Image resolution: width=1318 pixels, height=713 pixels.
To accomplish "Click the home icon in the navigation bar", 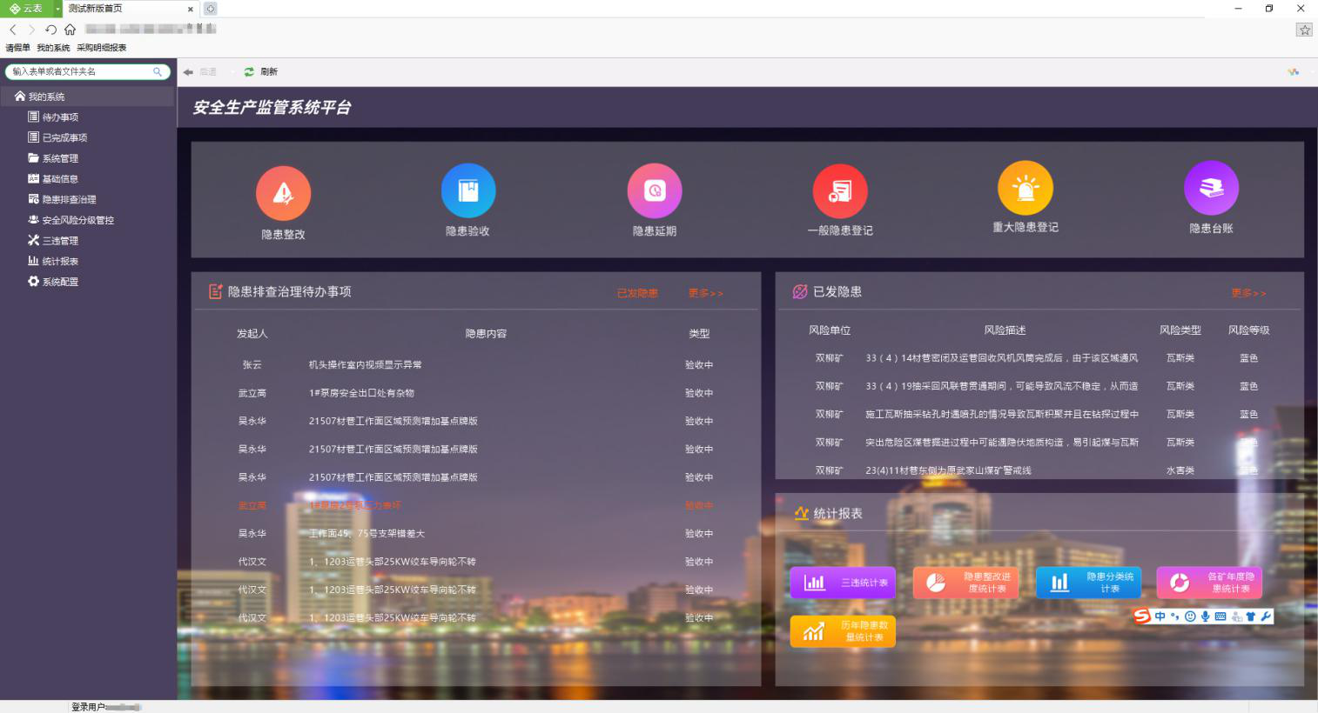I will point(70,30).
